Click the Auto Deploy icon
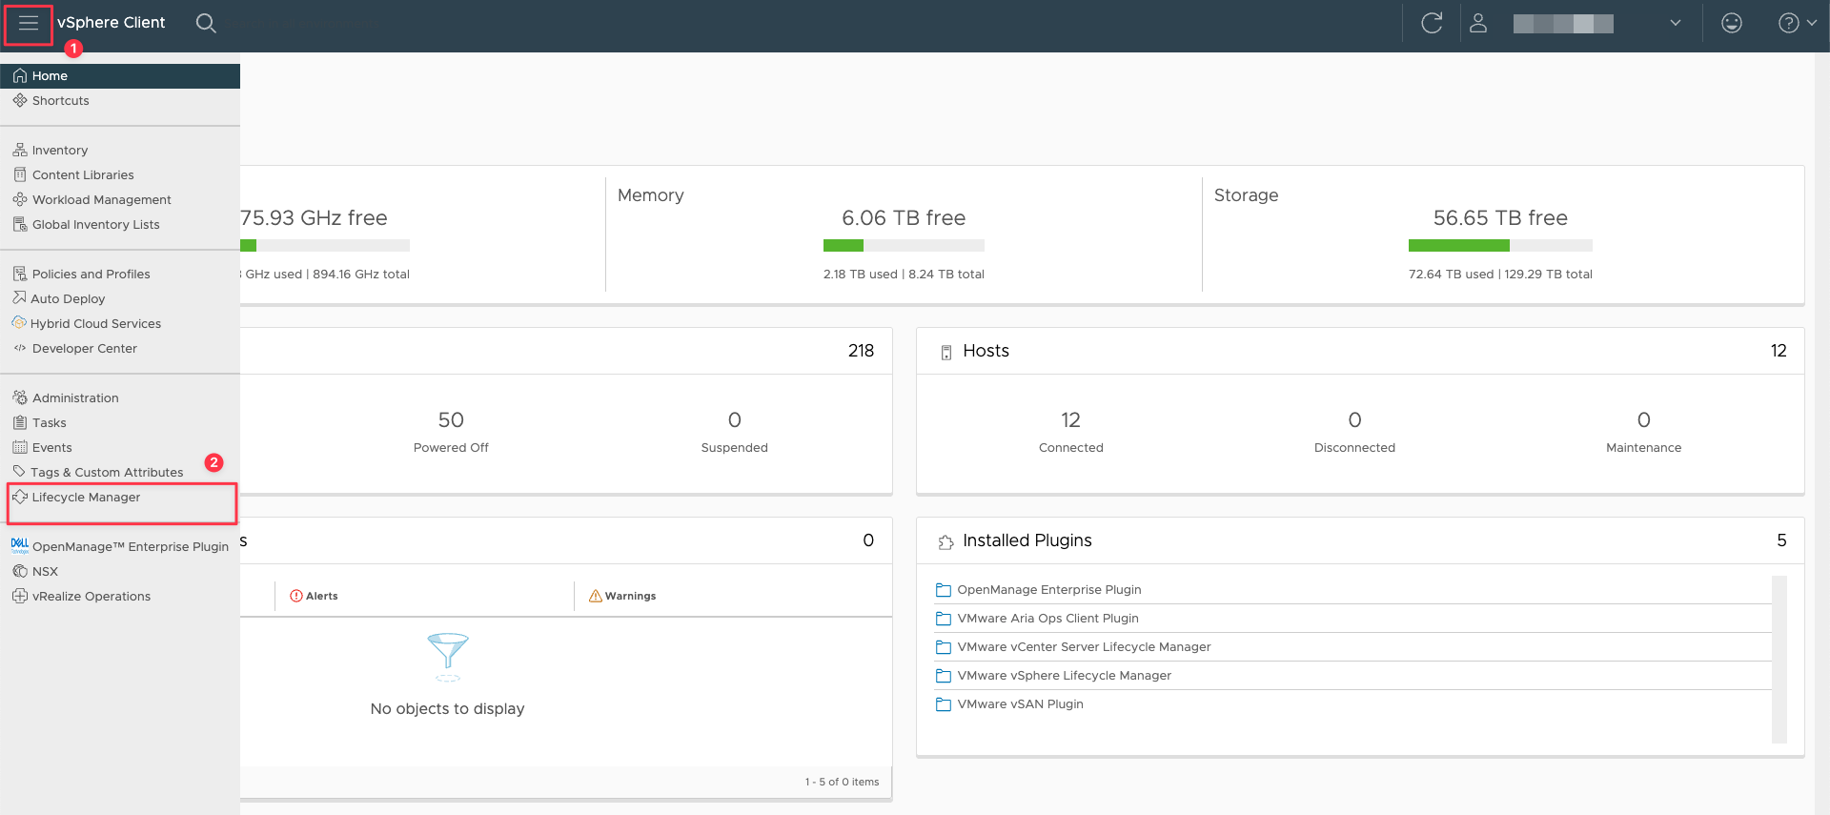This screenshot has width=1830, height=815. point(19,297)
